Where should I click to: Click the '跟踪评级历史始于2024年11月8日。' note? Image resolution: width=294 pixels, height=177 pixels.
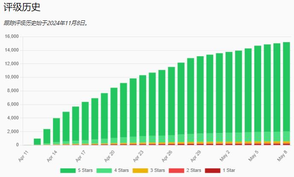tap(46, 23)
